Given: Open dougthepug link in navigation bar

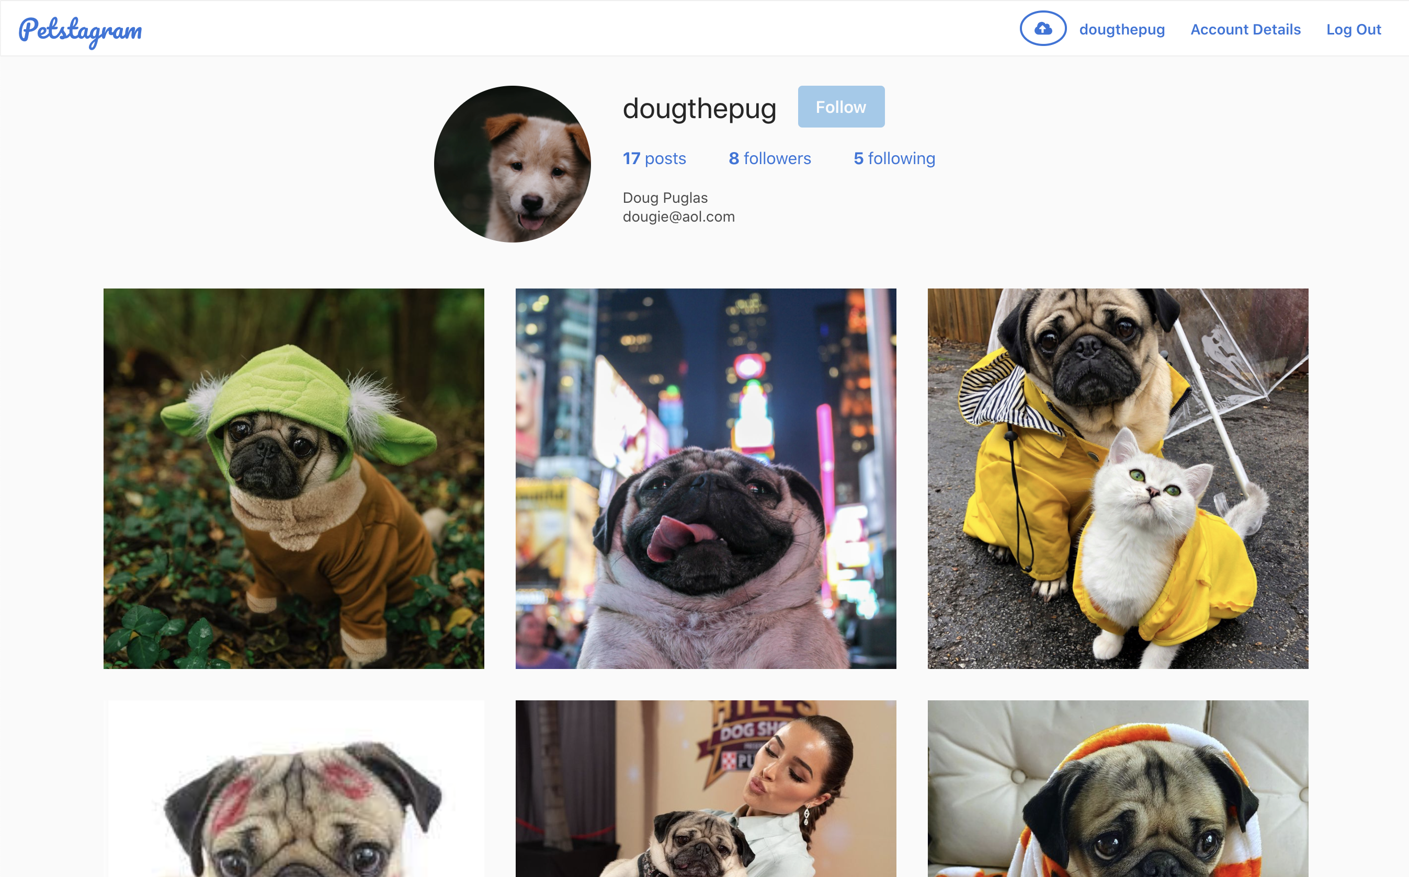Looking at the screenshot, I should (1122, 30).
